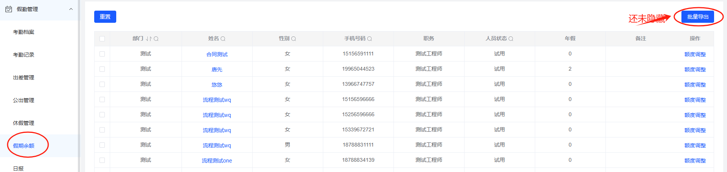The image size is (727, 172).
Task: Select the row with phone 18788831111
Action: [x=102, y=145]
